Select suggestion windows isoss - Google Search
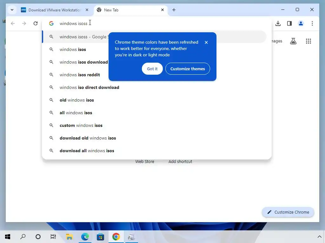 point(154,37)
